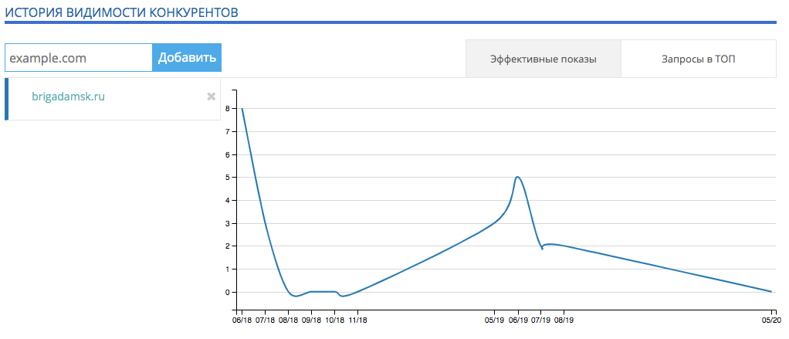Select the 05/19 date on the x-axis
The image size is (789, 339).
coord(494,318)
